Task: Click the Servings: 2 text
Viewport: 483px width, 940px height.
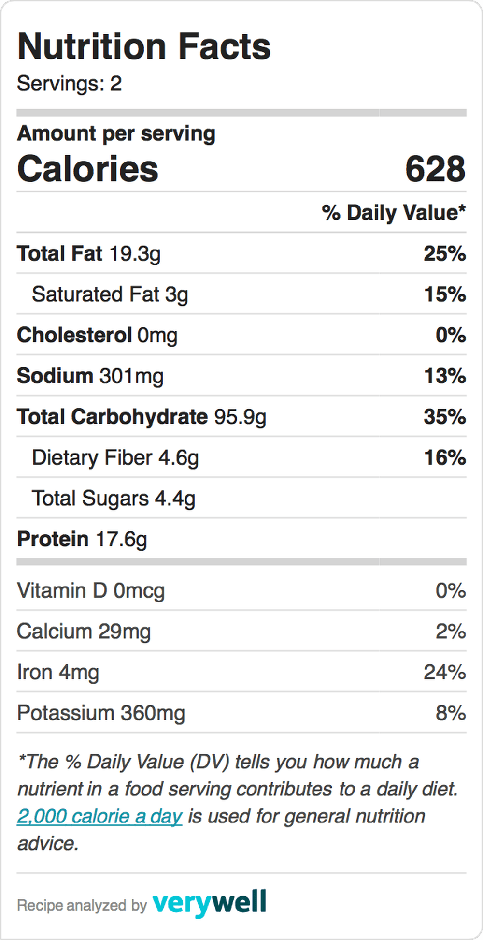Action: click(69, 84)
